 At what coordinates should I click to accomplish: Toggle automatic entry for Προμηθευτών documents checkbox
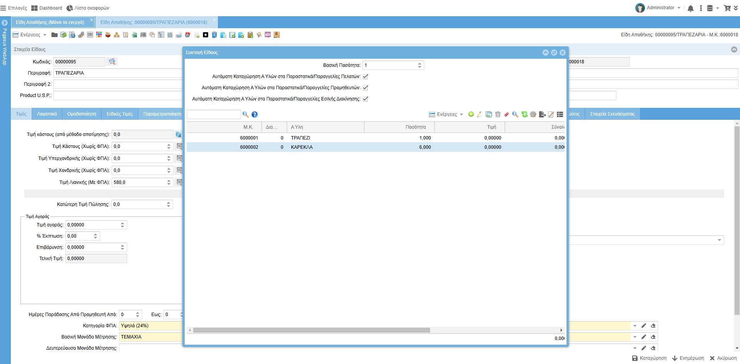[366, 88]
